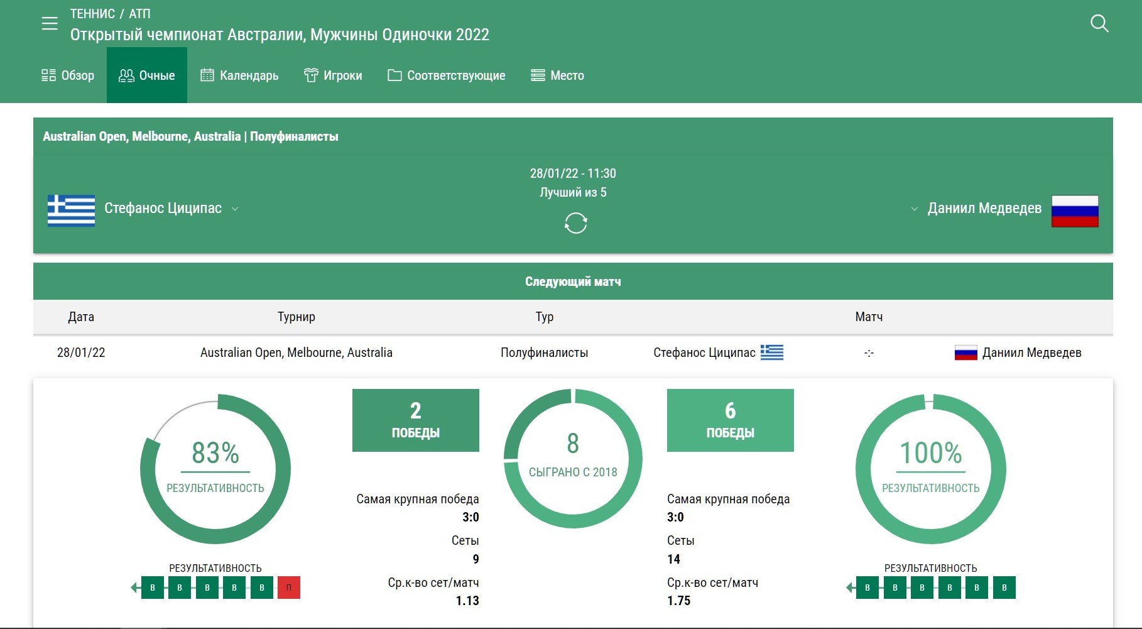
Task: Expand the Даниил Медведев player dropdown
Action: click(915, 209)
